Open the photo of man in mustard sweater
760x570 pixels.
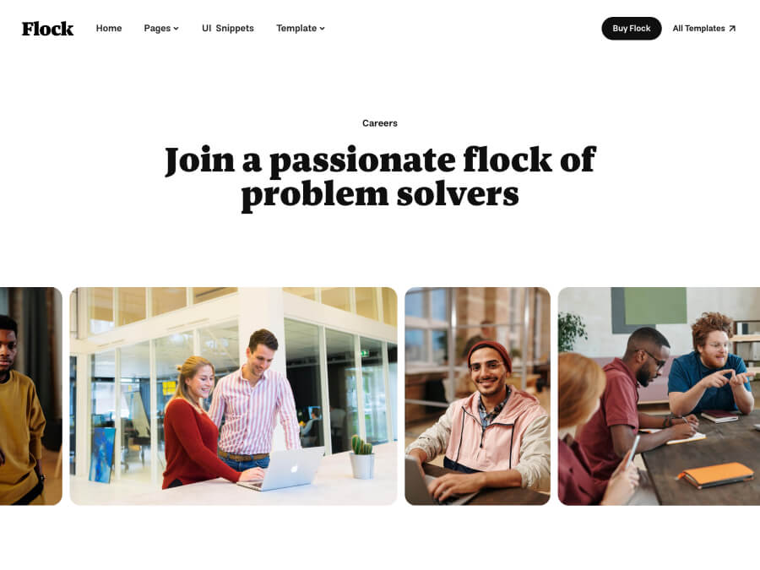31,396
